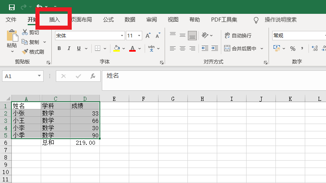
Task: Click the Increase Font Size icon
Action: [149, 36]
